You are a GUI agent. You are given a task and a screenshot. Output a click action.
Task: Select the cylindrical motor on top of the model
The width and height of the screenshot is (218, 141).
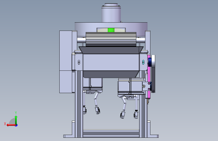click(x=111, y=13)
